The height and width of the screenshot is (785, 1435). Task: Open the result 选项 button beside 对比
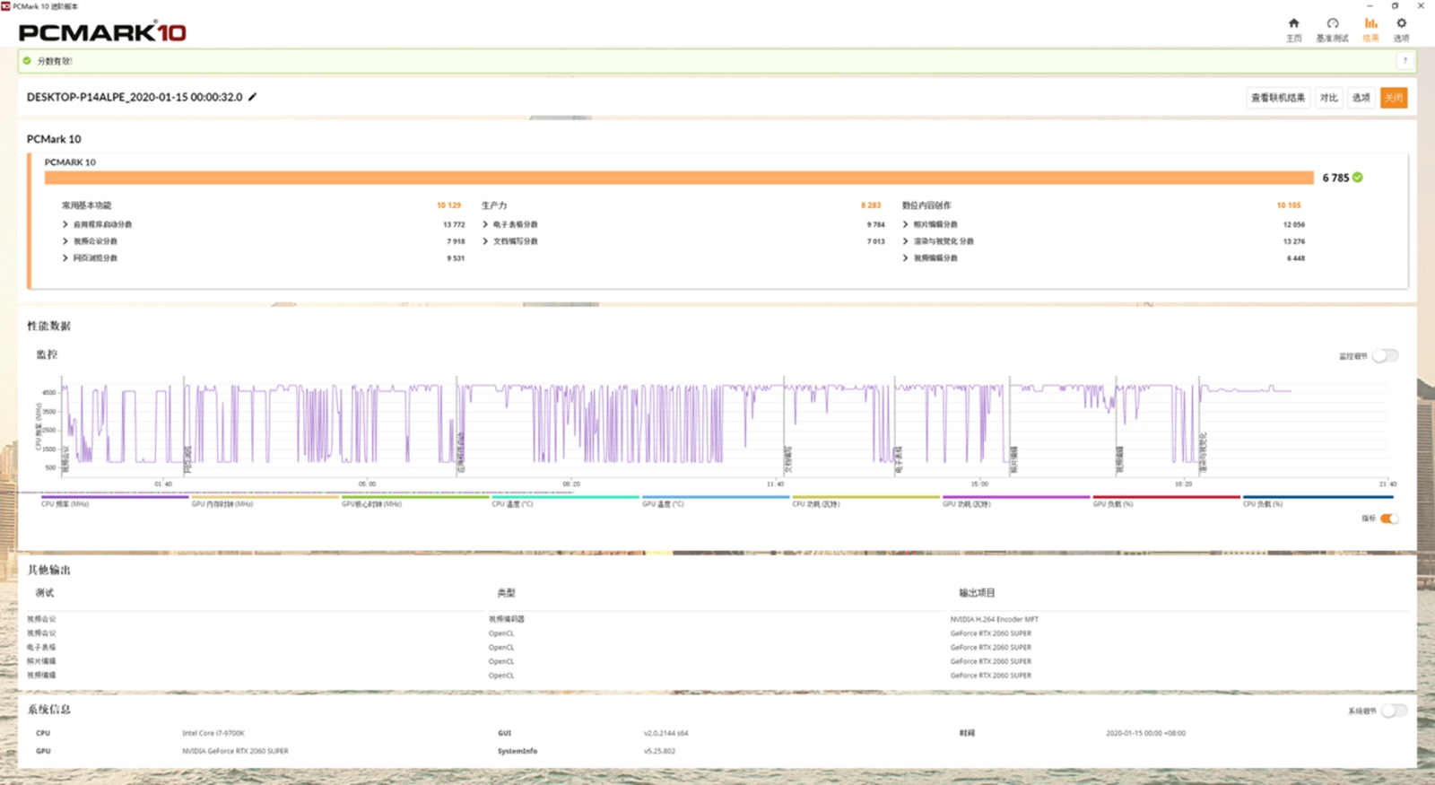[x=1361, y=98]
